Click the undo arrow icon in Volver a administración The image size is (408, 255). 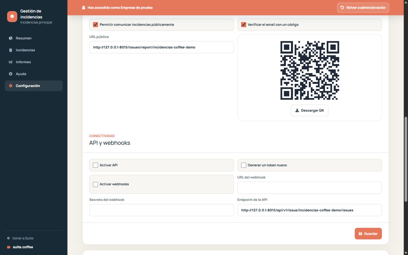click(x=342, y=8)
